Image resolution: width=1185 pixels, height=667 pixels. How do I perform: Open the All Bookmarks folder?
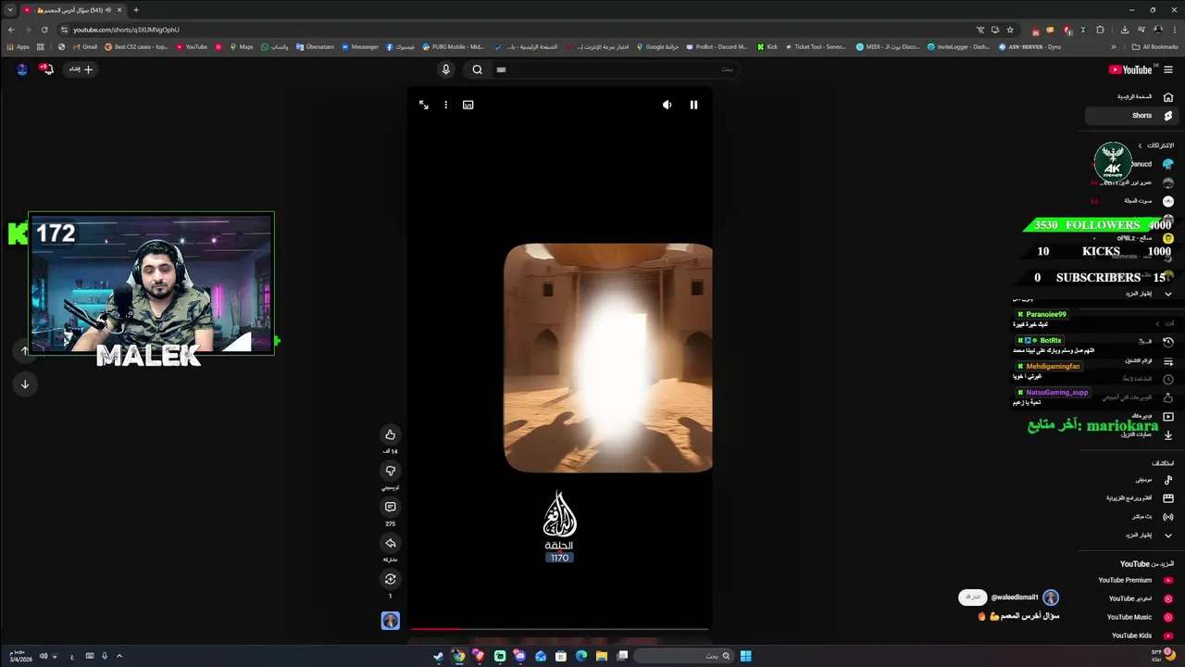click(1155, 46)
